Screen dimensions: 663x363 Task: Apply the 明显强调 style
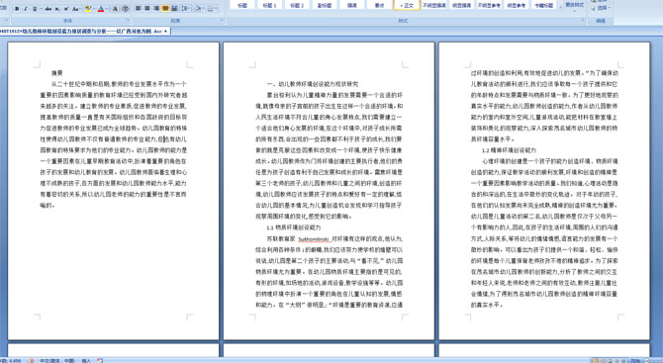(x=461, y=5)
